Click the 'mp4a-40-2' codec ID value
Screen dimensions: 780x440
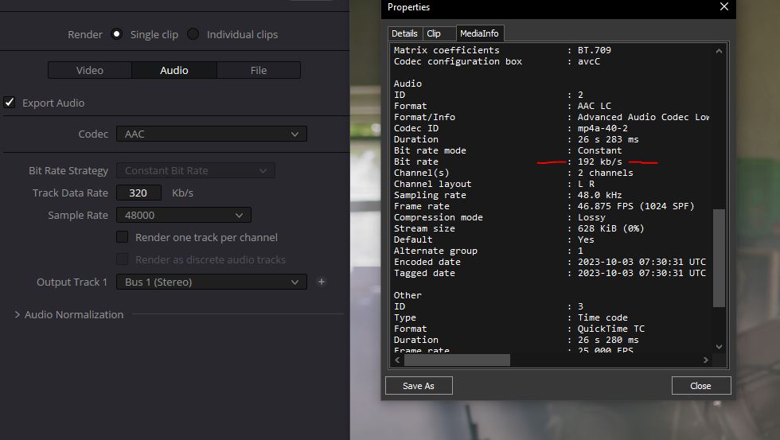603,128
